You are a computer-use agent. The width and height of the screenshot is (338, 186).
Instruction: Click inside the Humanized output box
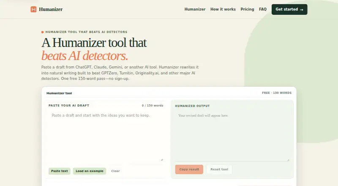[x=232, y=136]
